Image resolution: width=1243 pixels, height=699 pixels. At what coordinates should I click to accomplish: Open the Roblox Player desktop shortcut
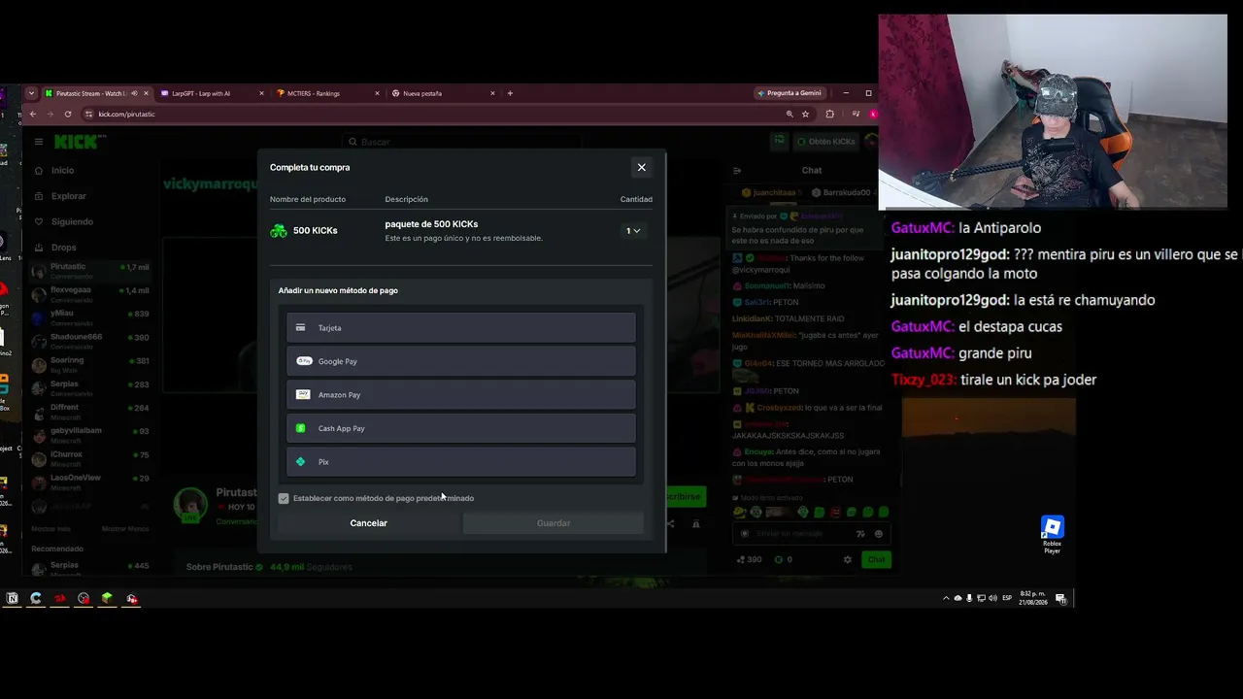1053,535
